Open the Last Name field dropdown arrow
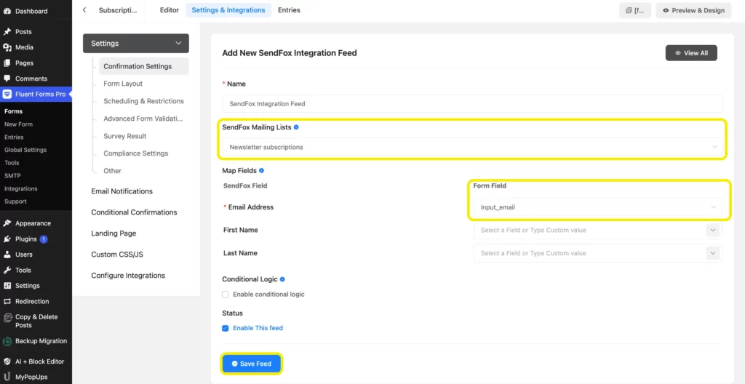This screenshot has height=384, width=745. [712, 253]
